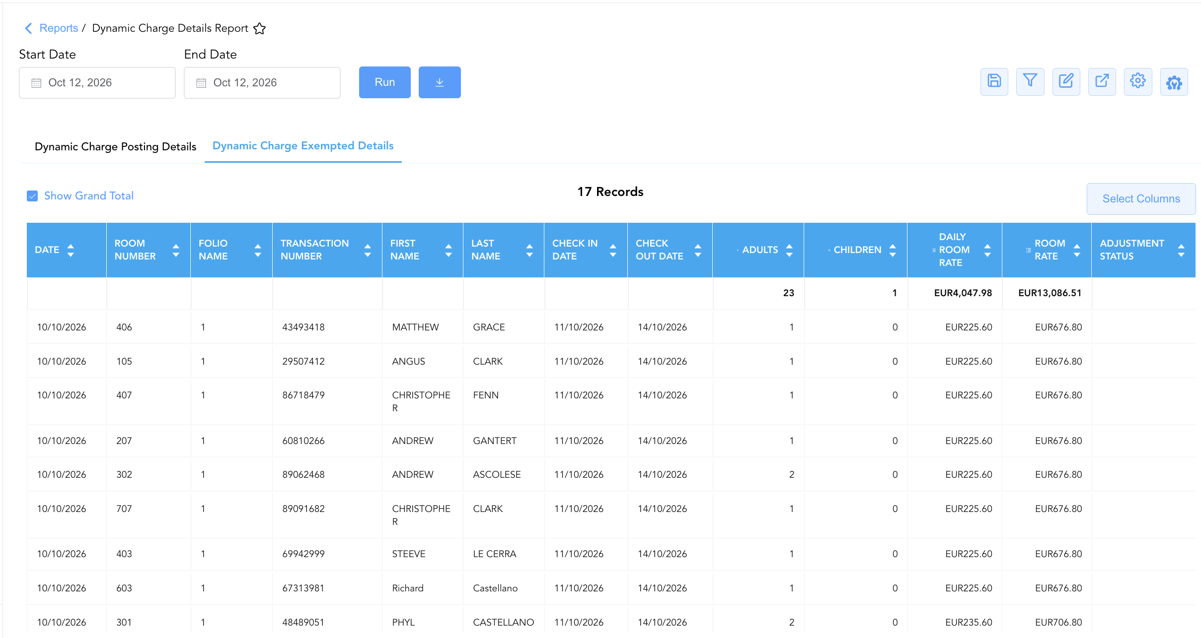Click the back chevron beside Reports
Image resolution: width=1201 pixels, height=638 pixels.
(x=28, y=28)
